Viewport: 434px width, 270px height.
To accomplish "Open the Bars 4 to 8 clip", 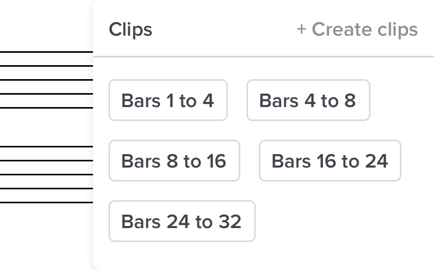I will [x=308, y=100].
